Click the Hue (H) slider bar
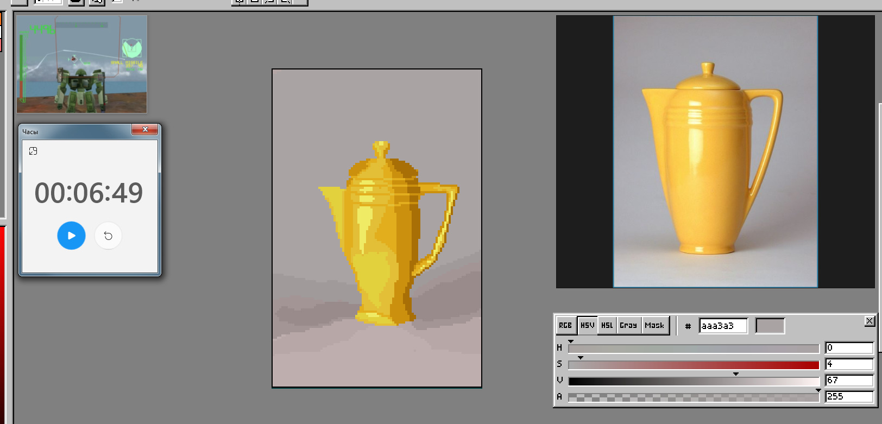Image resolution: width=882 pixels, height=424 pixels. pos(694,348)
